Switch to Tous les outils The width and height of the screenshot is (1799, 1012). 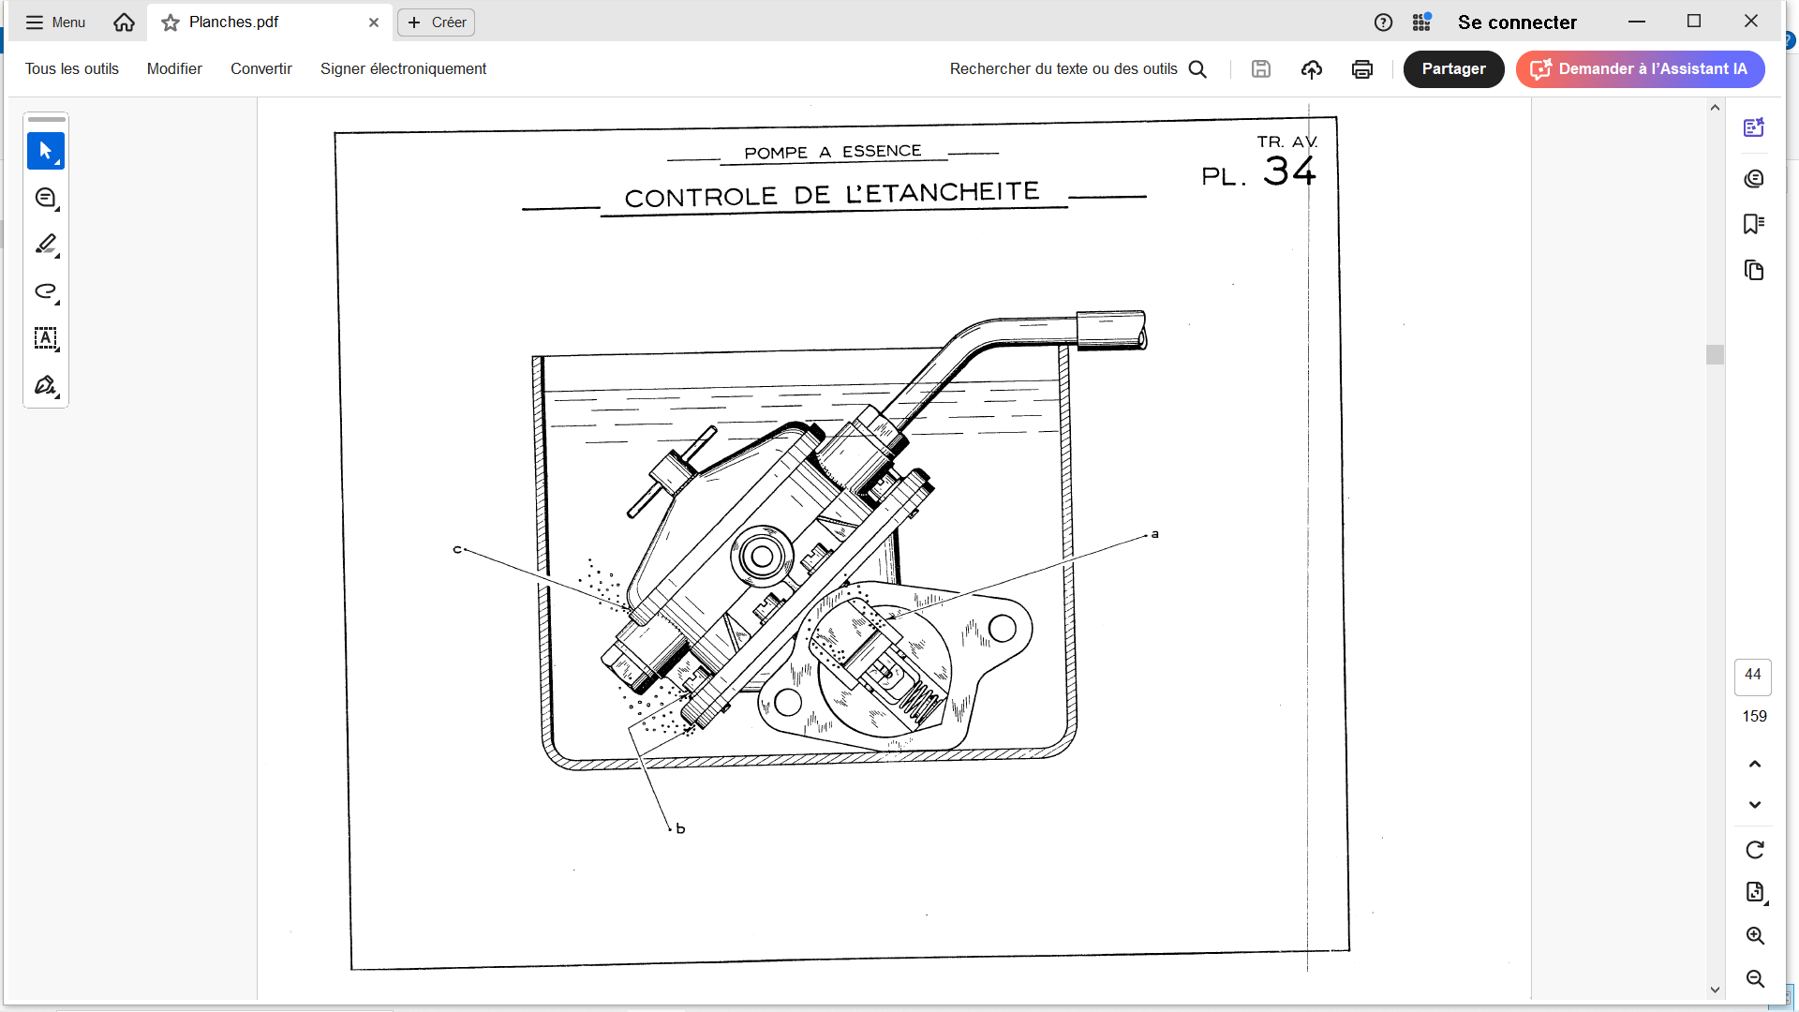(72, 69)
